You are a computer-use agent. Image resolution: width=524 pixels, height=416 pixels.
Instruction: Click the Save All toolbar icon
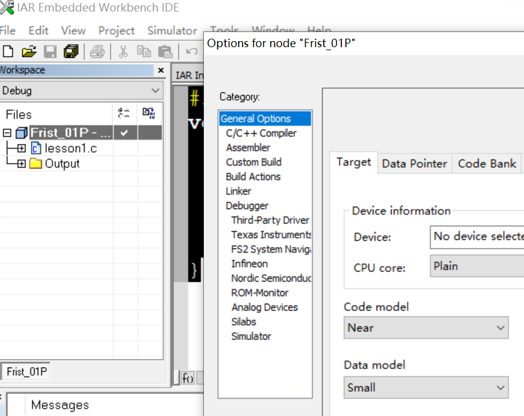click(71, 52)
